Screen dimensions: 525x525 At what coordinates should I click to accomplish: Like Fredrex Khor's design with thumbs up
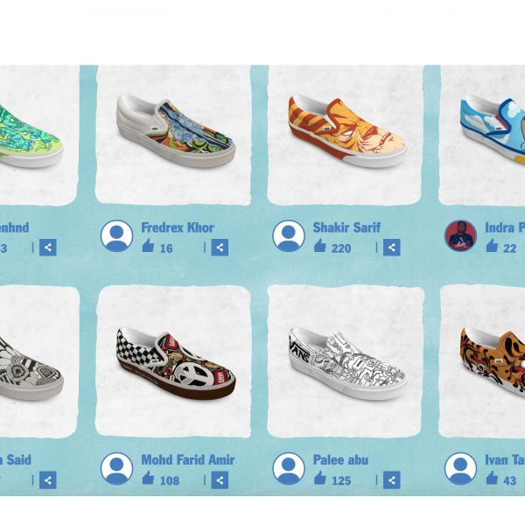(x=148, y=245)
